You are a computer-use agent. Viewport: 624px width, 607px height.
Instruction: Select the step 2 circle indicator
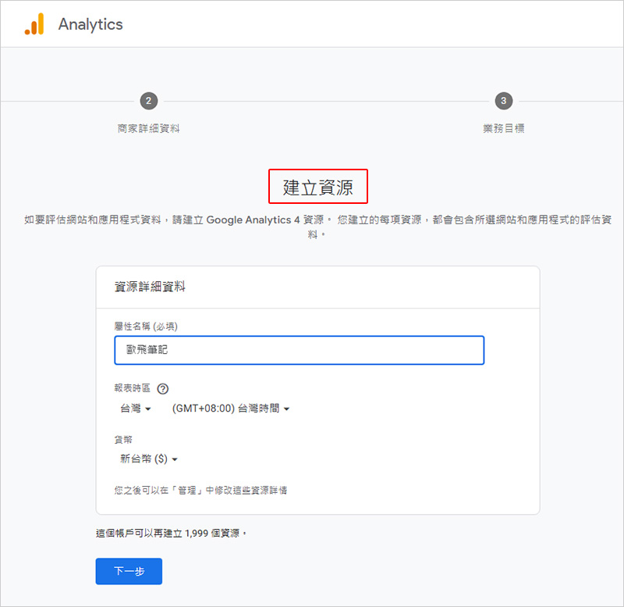point(148,101)
